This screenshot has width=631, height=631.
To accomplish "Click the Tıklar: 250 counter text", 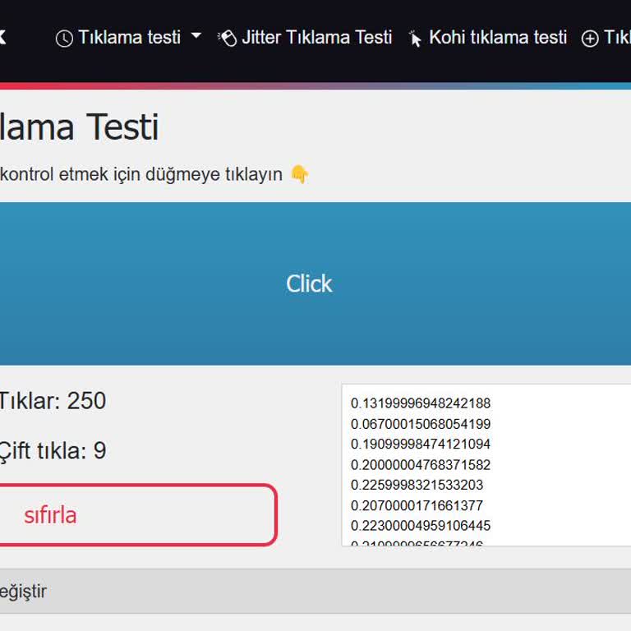I will click(x=53, y=401).
